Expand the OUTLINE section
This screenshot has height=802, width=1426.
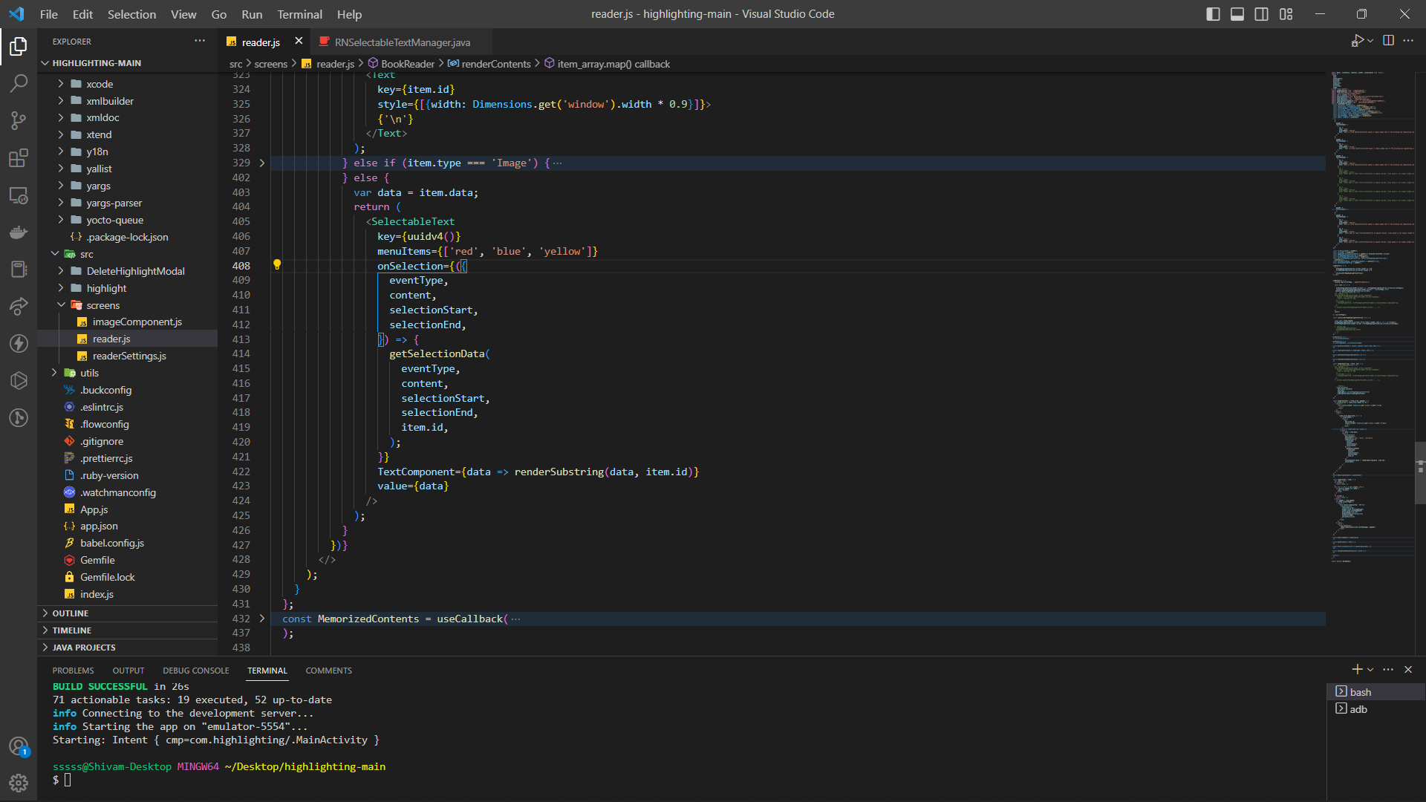click(71, 613)
